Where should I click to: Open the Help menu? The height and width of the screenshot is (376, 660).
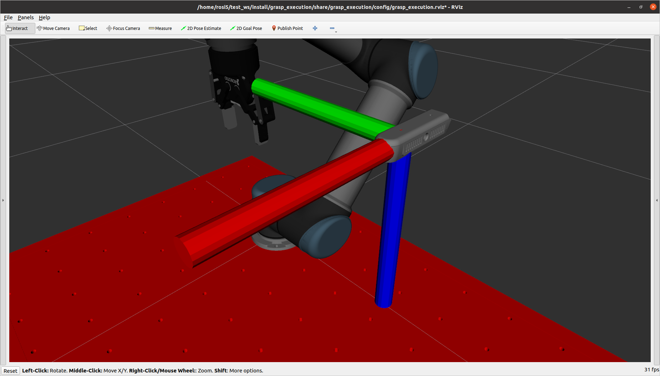45,17
